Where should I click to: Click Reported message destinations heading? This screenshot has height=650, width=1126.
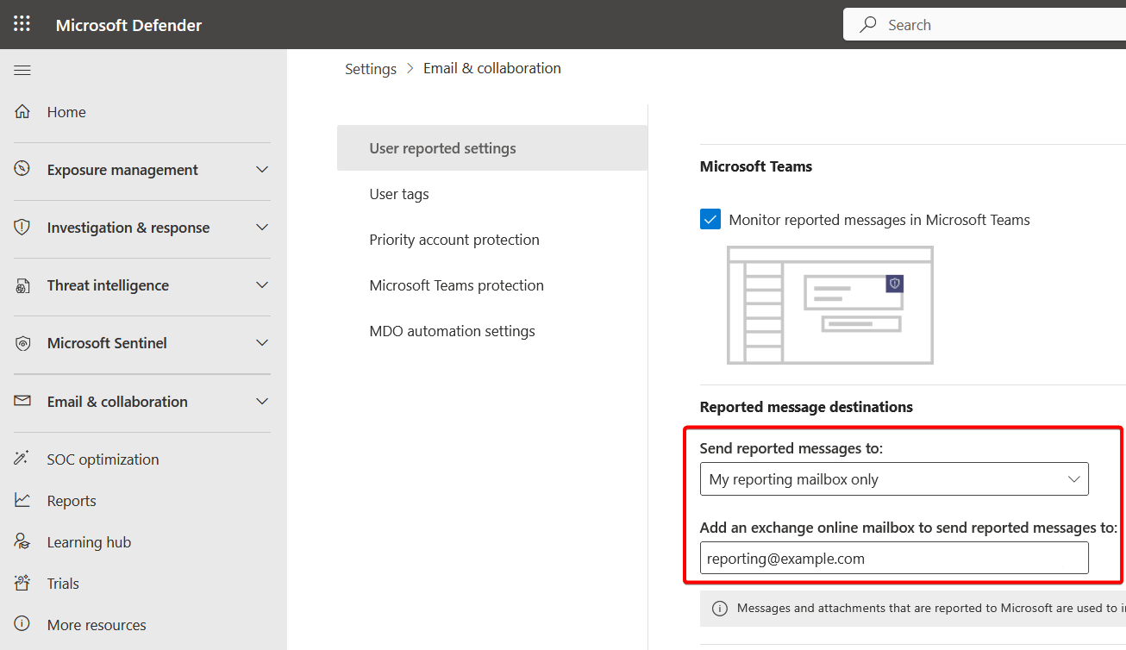coord(806,407)
